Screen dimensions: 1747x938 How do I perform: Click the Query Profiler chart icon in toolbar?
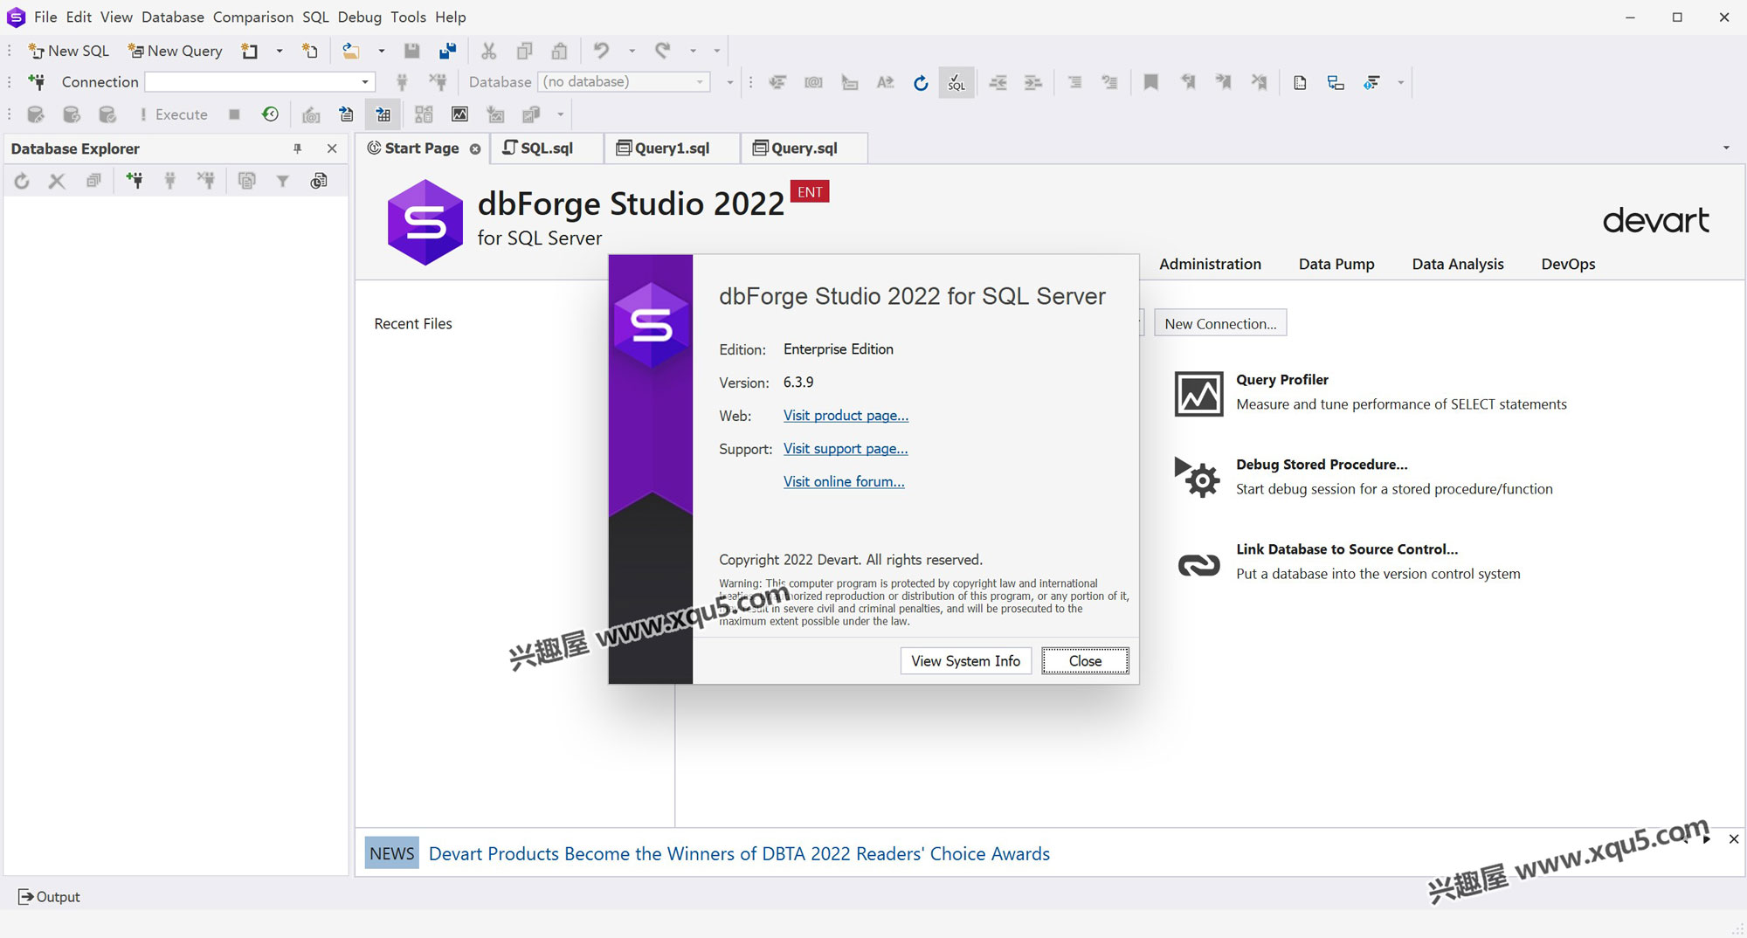click(x=459, y=114)
